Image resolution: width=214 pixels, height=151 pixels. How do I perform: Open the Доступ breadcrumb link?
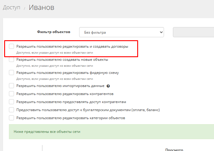point(12,7)
